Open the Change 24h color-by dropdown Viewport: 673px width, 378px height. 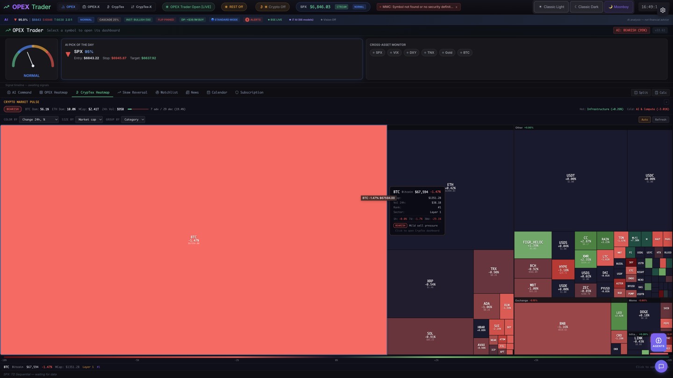pyautogui.click(x=38, y=119)
